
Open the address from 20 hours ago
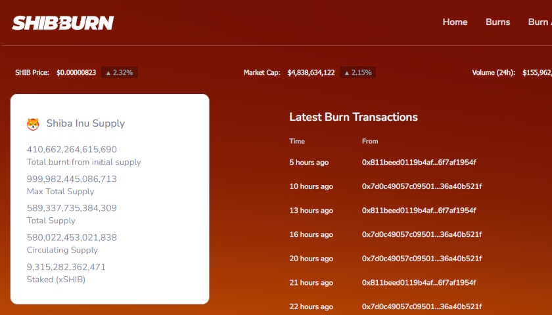[x=422, y=259]
